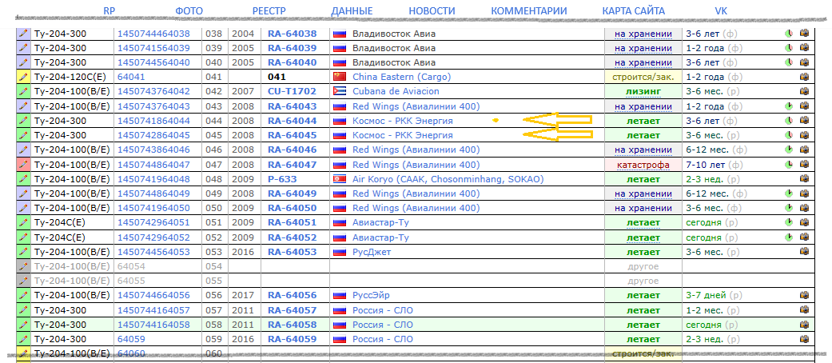Click clock icon in RA-64051 row
Screen dimensions: 832x363
pyautogui.click(x=789, y=222)
